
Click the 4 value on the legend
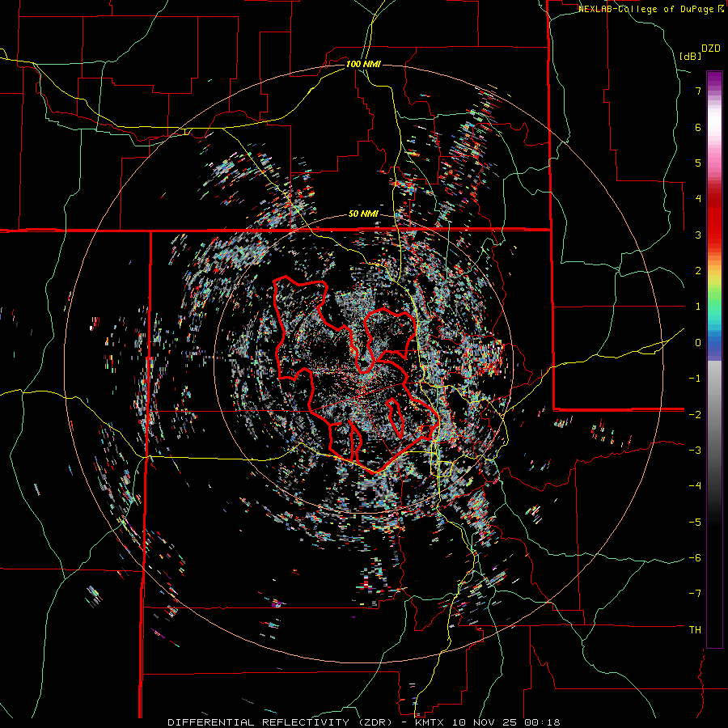[698, 199]
